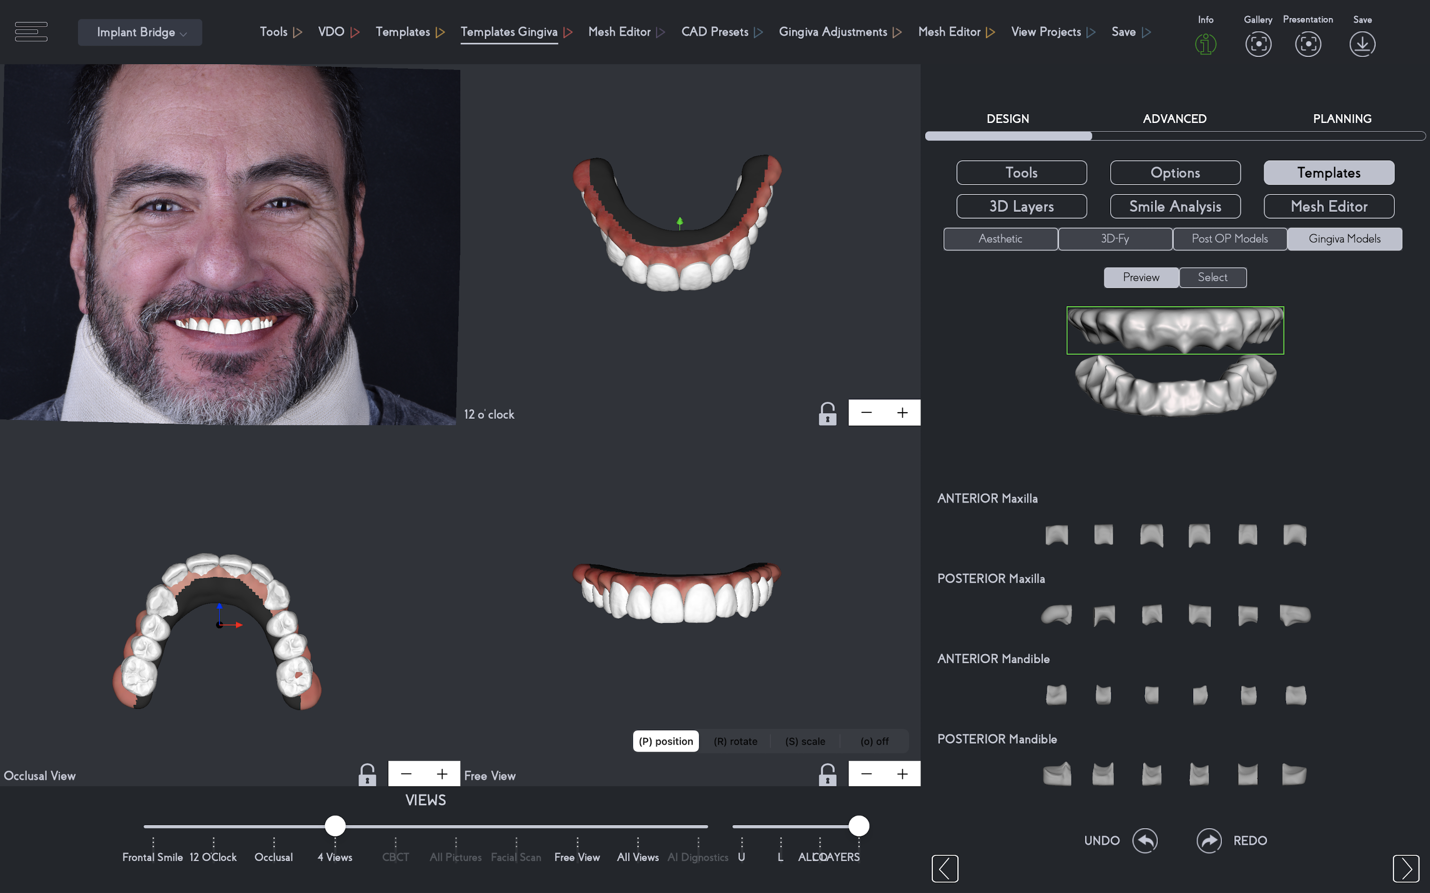This screenshot has height=893, width=1430.
Task: Go to next step arrow bottom right
Action: (x=1405, y=868)
